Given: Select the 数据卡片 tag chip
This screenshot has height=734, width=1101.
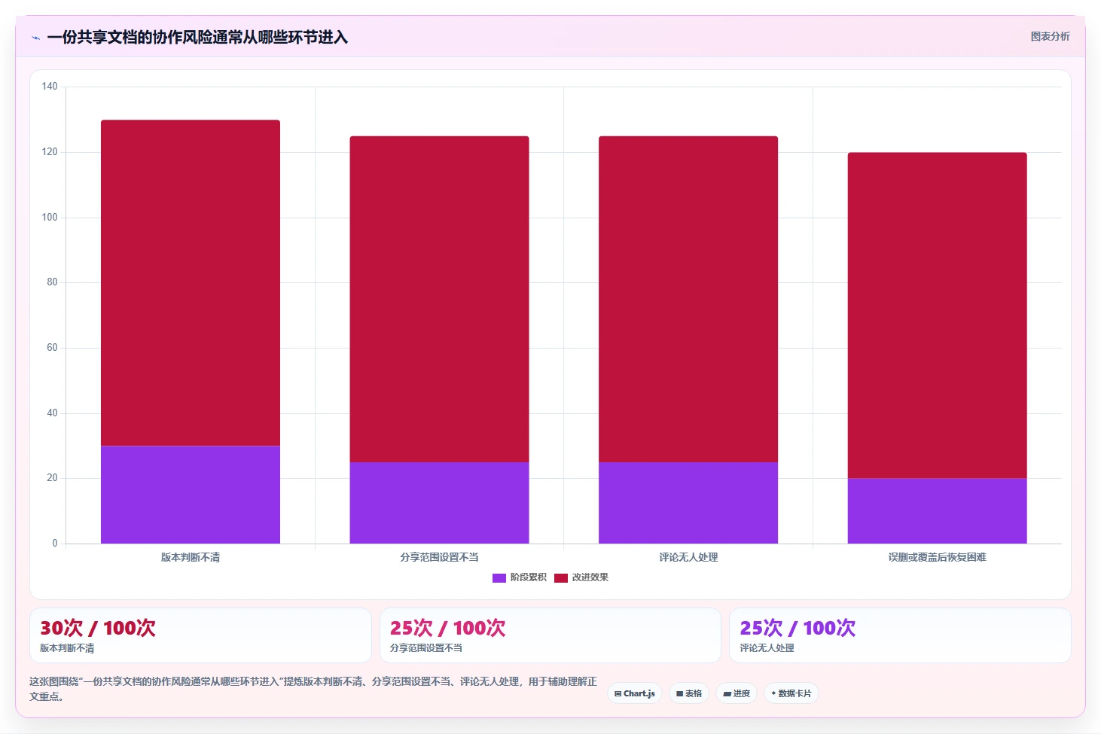Looking at the screenshot, I should point(791,693).
